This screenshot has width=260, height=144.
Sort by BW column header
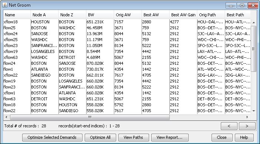point(100,15)
